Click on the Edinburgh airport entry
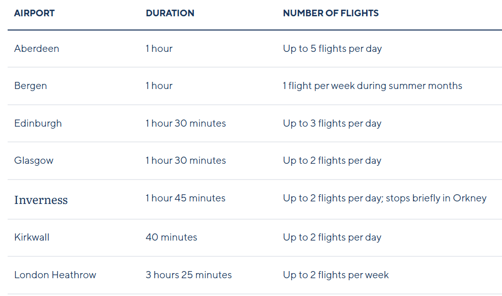This screenshot has height=296, width=502. (x=38, y=124)
